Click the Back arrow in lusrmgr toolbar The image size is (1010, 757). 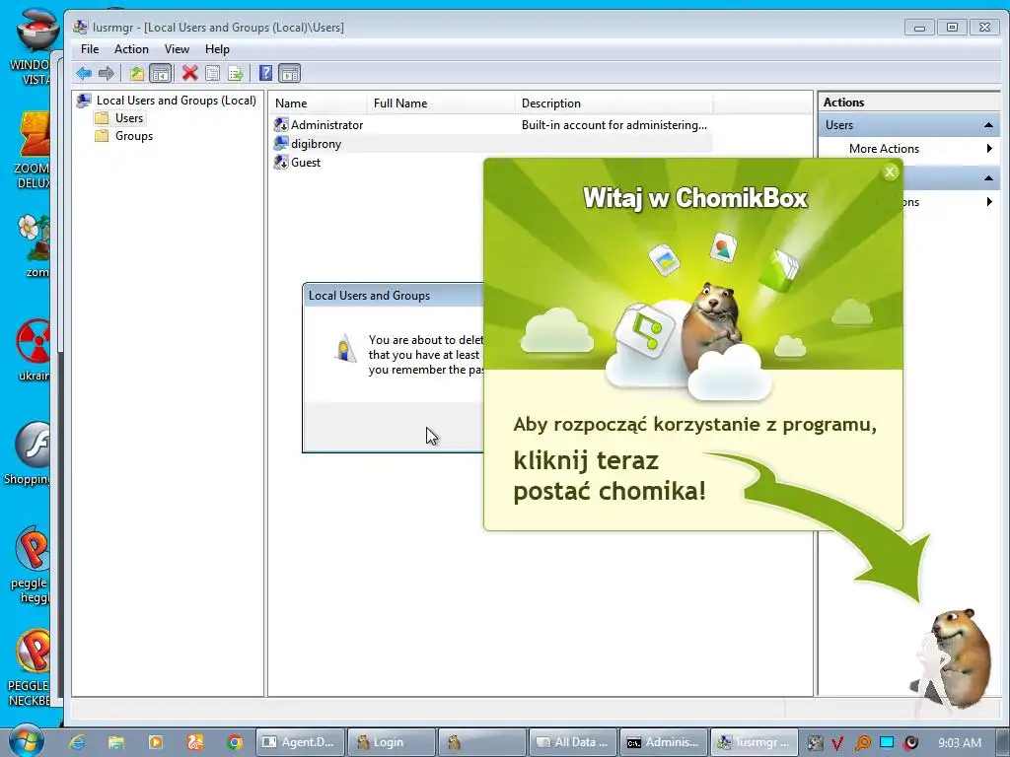point(84,73)
